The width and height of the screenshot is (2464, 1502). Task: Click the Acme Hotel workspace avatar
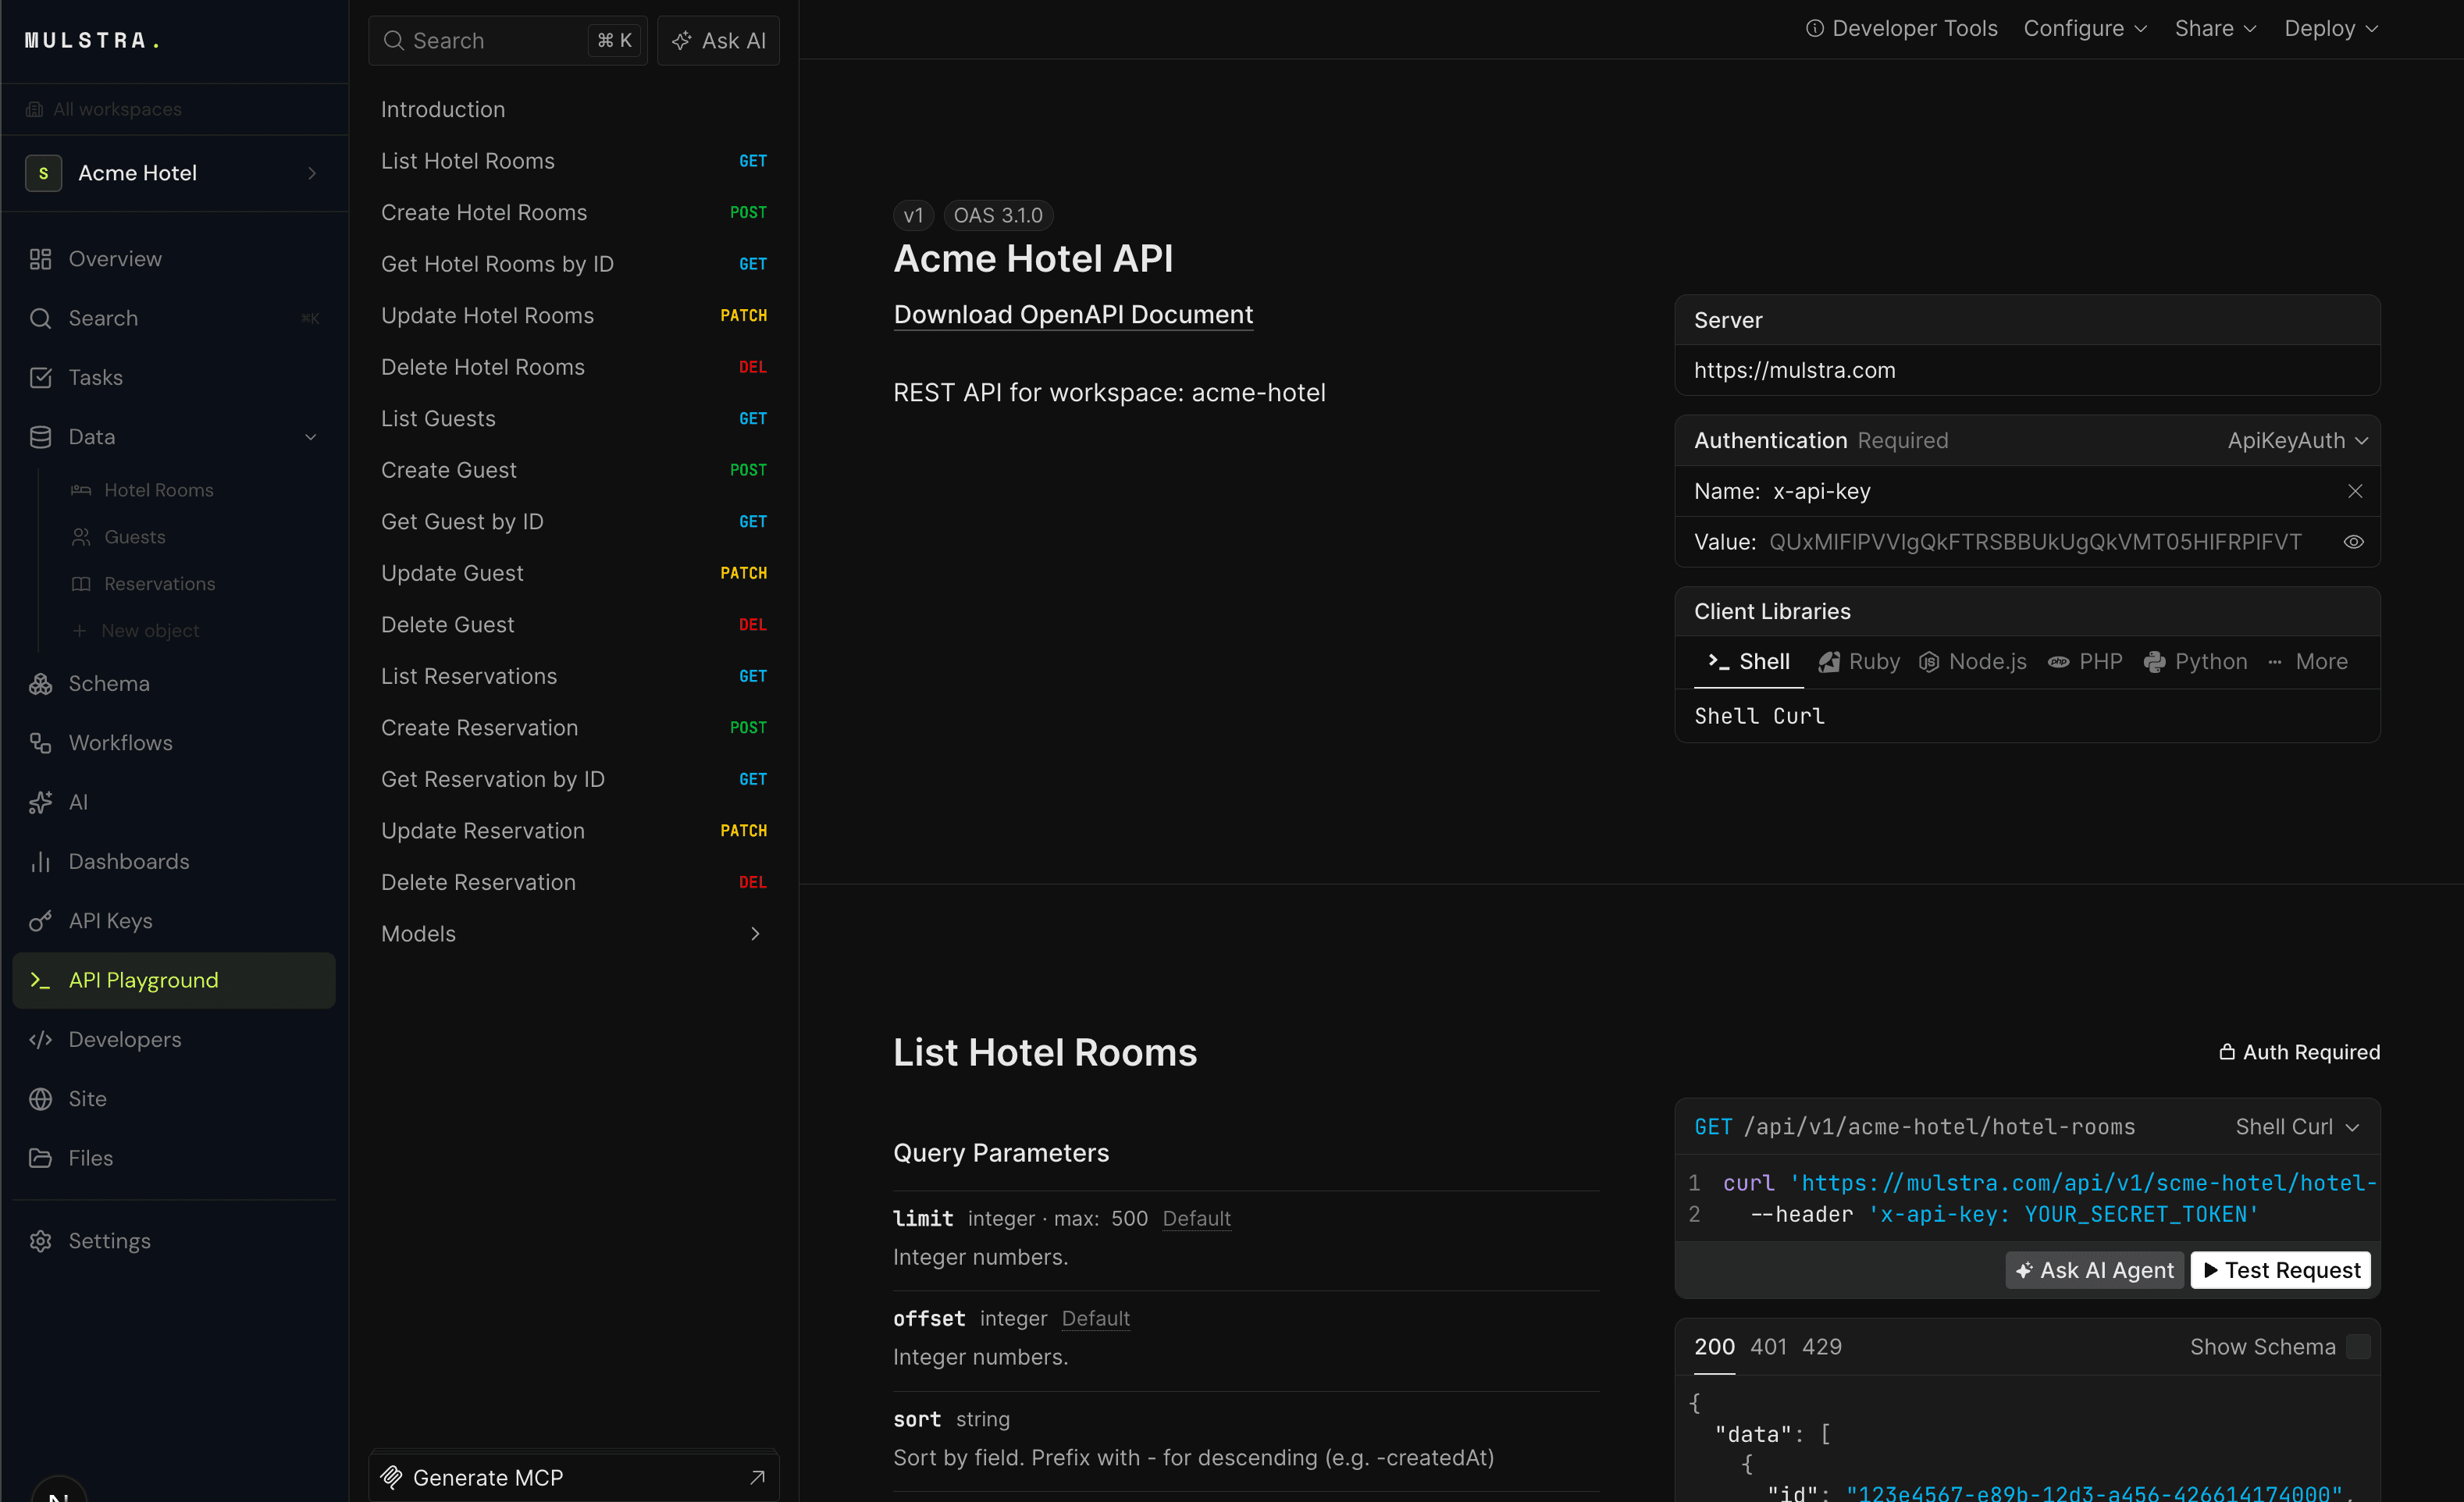click(x=43, y=173)
